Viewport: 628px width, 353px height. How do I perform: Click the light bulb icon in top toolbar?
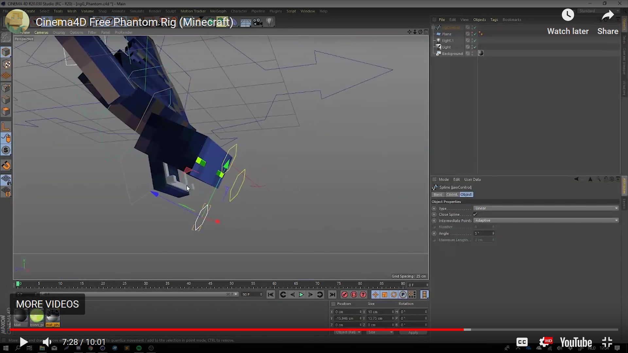tap(270, 22)
